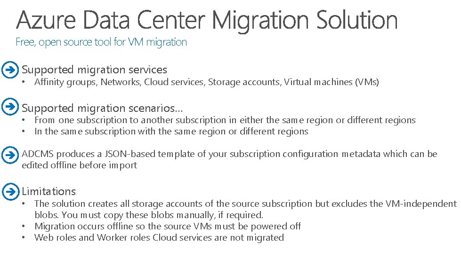Click the arrow icon beside Supported migration scenarios
This screenshot has height=259, width=461.
point(9,107)
